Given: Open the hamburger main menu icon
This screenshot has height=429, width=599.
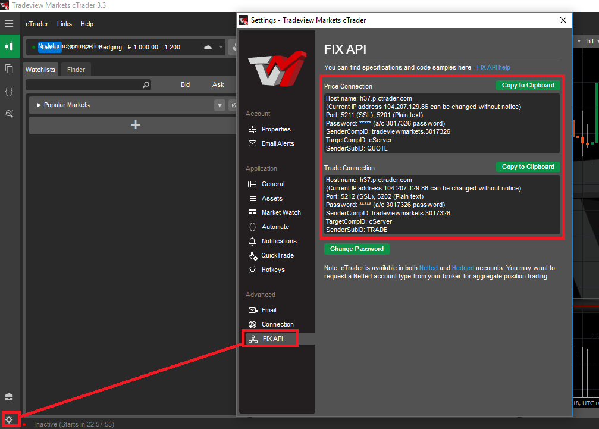Looking at the screenshot, I should tap(9, 24).
